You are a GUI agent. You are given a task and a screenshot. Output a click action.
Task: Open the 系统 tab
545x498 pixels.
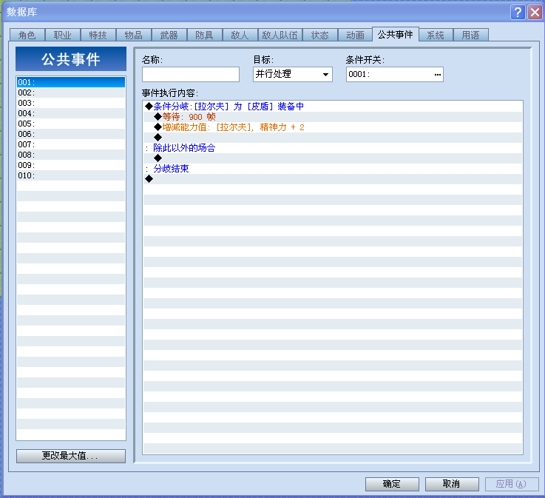click(x=436, y=35)
